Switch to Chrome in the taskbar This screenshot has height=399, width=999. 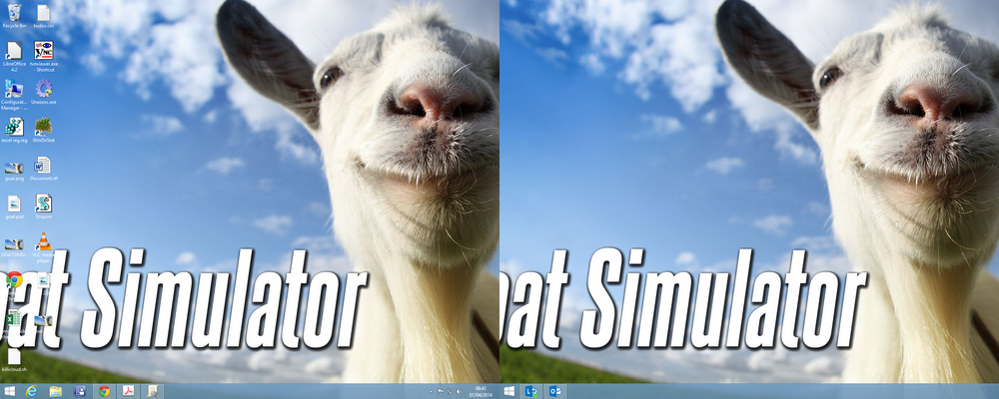105,391
